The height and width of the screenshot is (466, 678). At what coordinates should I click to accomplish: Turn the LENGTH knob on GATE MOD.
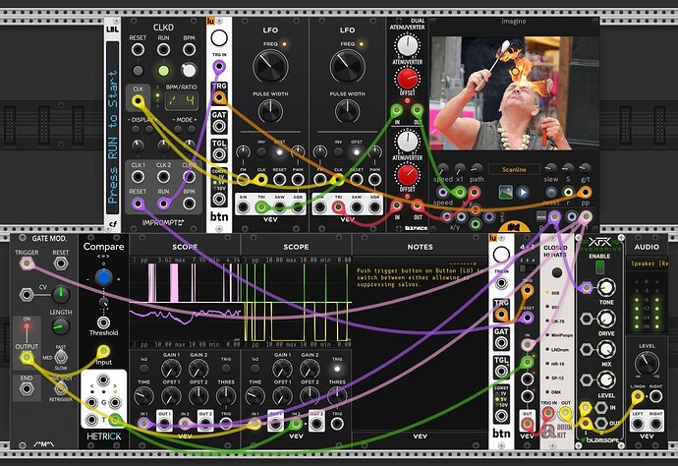tap(61, 327)
